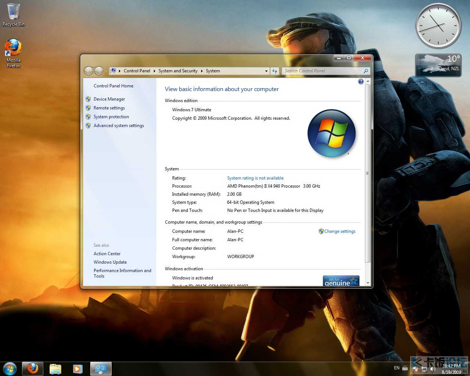Expand the arrow before Control Panel breadcrumb
The width and height of the screenshot is (470, 376).
120,71
